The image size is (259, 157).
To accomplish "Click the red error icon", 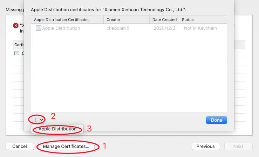I will [x=16, y=26].
